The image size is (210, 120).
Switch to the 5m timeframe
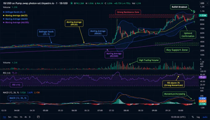pyautogui.click(x=10, y=117)
